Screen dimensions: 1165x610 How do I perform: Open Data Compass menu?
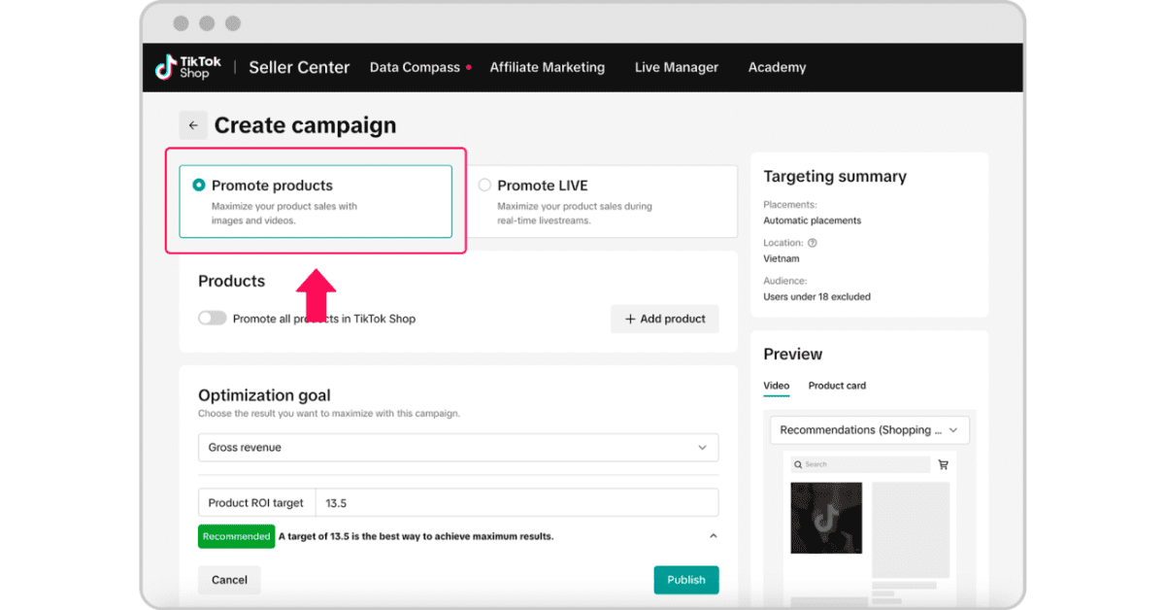415,67
